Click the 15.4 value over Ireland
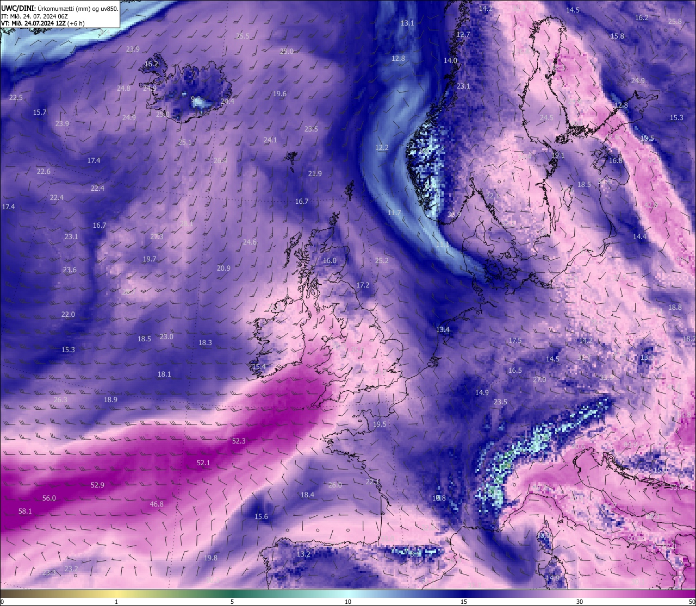Screen dimensions: 696x606 pos(259,367)
